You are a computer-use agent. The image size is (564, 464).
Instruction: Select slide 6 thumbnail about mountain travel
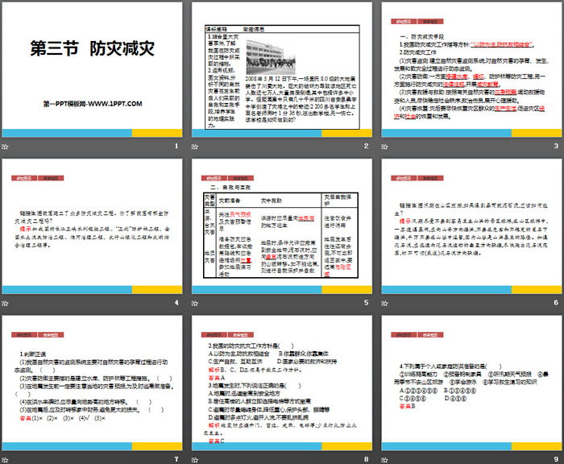click(471, 226)
